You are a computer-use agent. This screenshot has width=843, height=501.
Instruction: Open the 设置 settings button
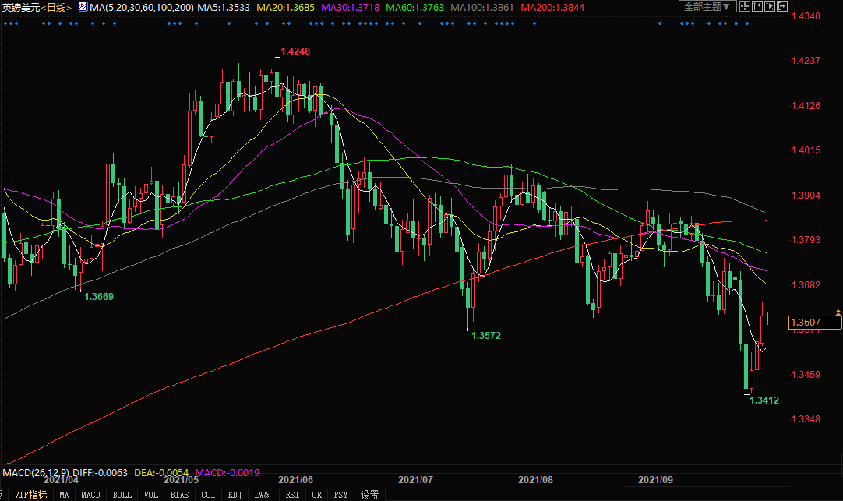369,495
